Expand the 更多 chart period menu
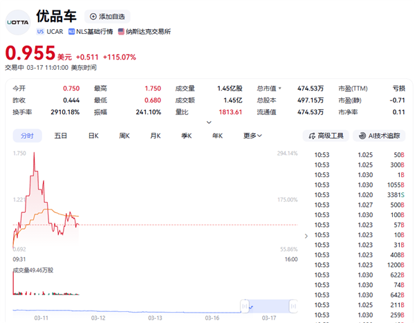 [x=252, y=136]
